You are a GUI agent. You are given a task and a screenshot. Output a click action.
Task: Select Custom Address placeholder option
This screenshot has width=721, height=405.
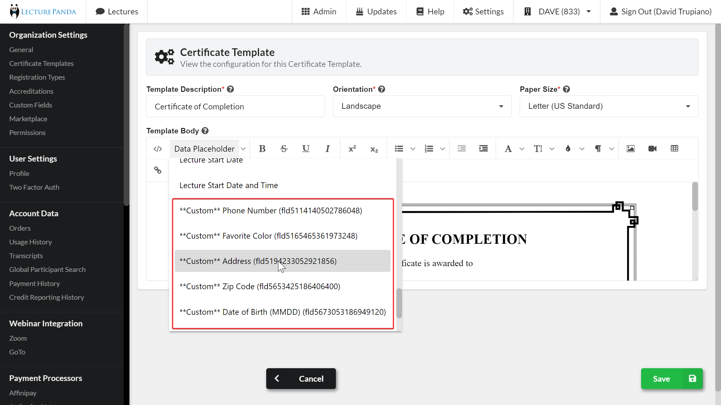click(283, 260)
